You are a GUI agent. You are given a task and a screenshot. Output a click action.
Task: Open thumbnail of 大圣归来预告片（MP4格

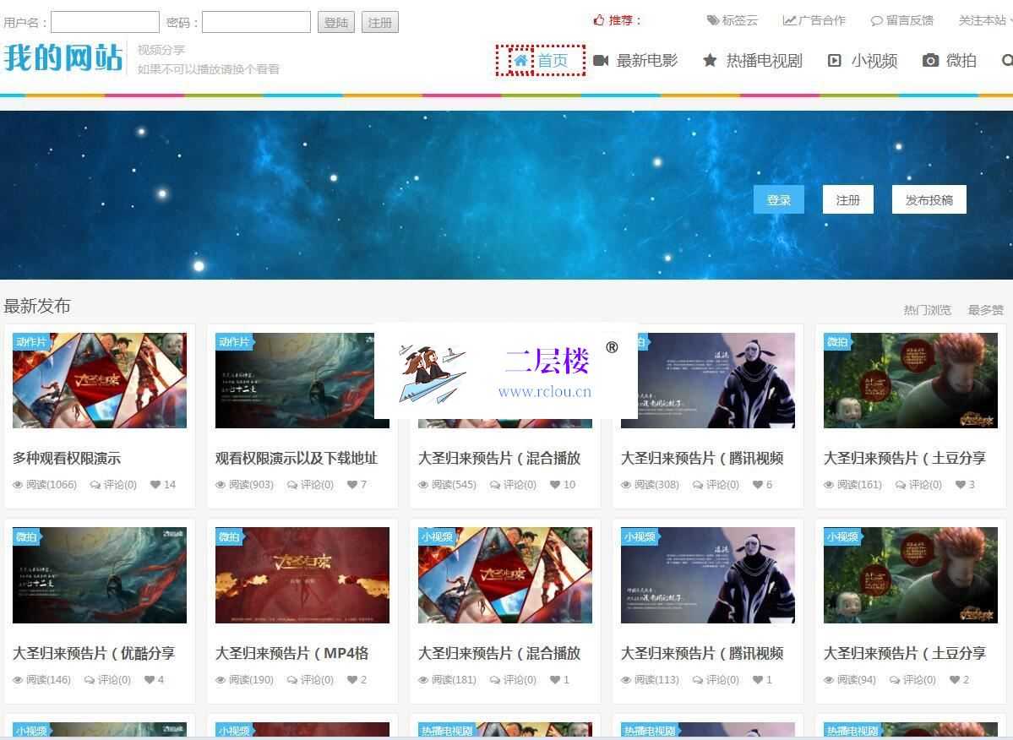coord(302,575)
